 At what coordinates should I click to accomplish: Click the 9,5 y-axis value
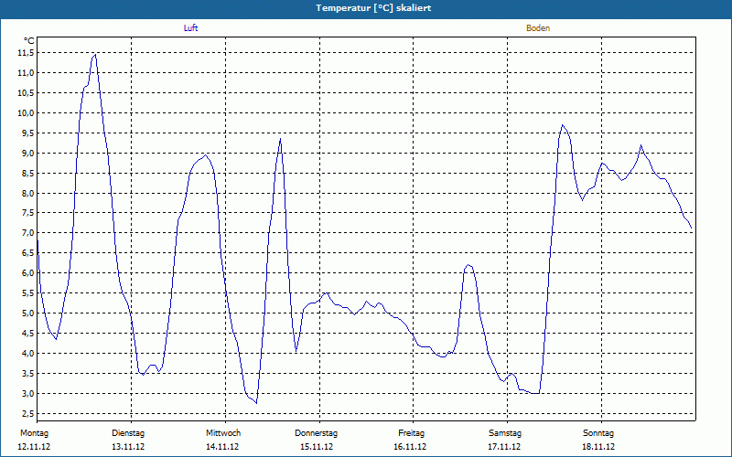[27, 133]
